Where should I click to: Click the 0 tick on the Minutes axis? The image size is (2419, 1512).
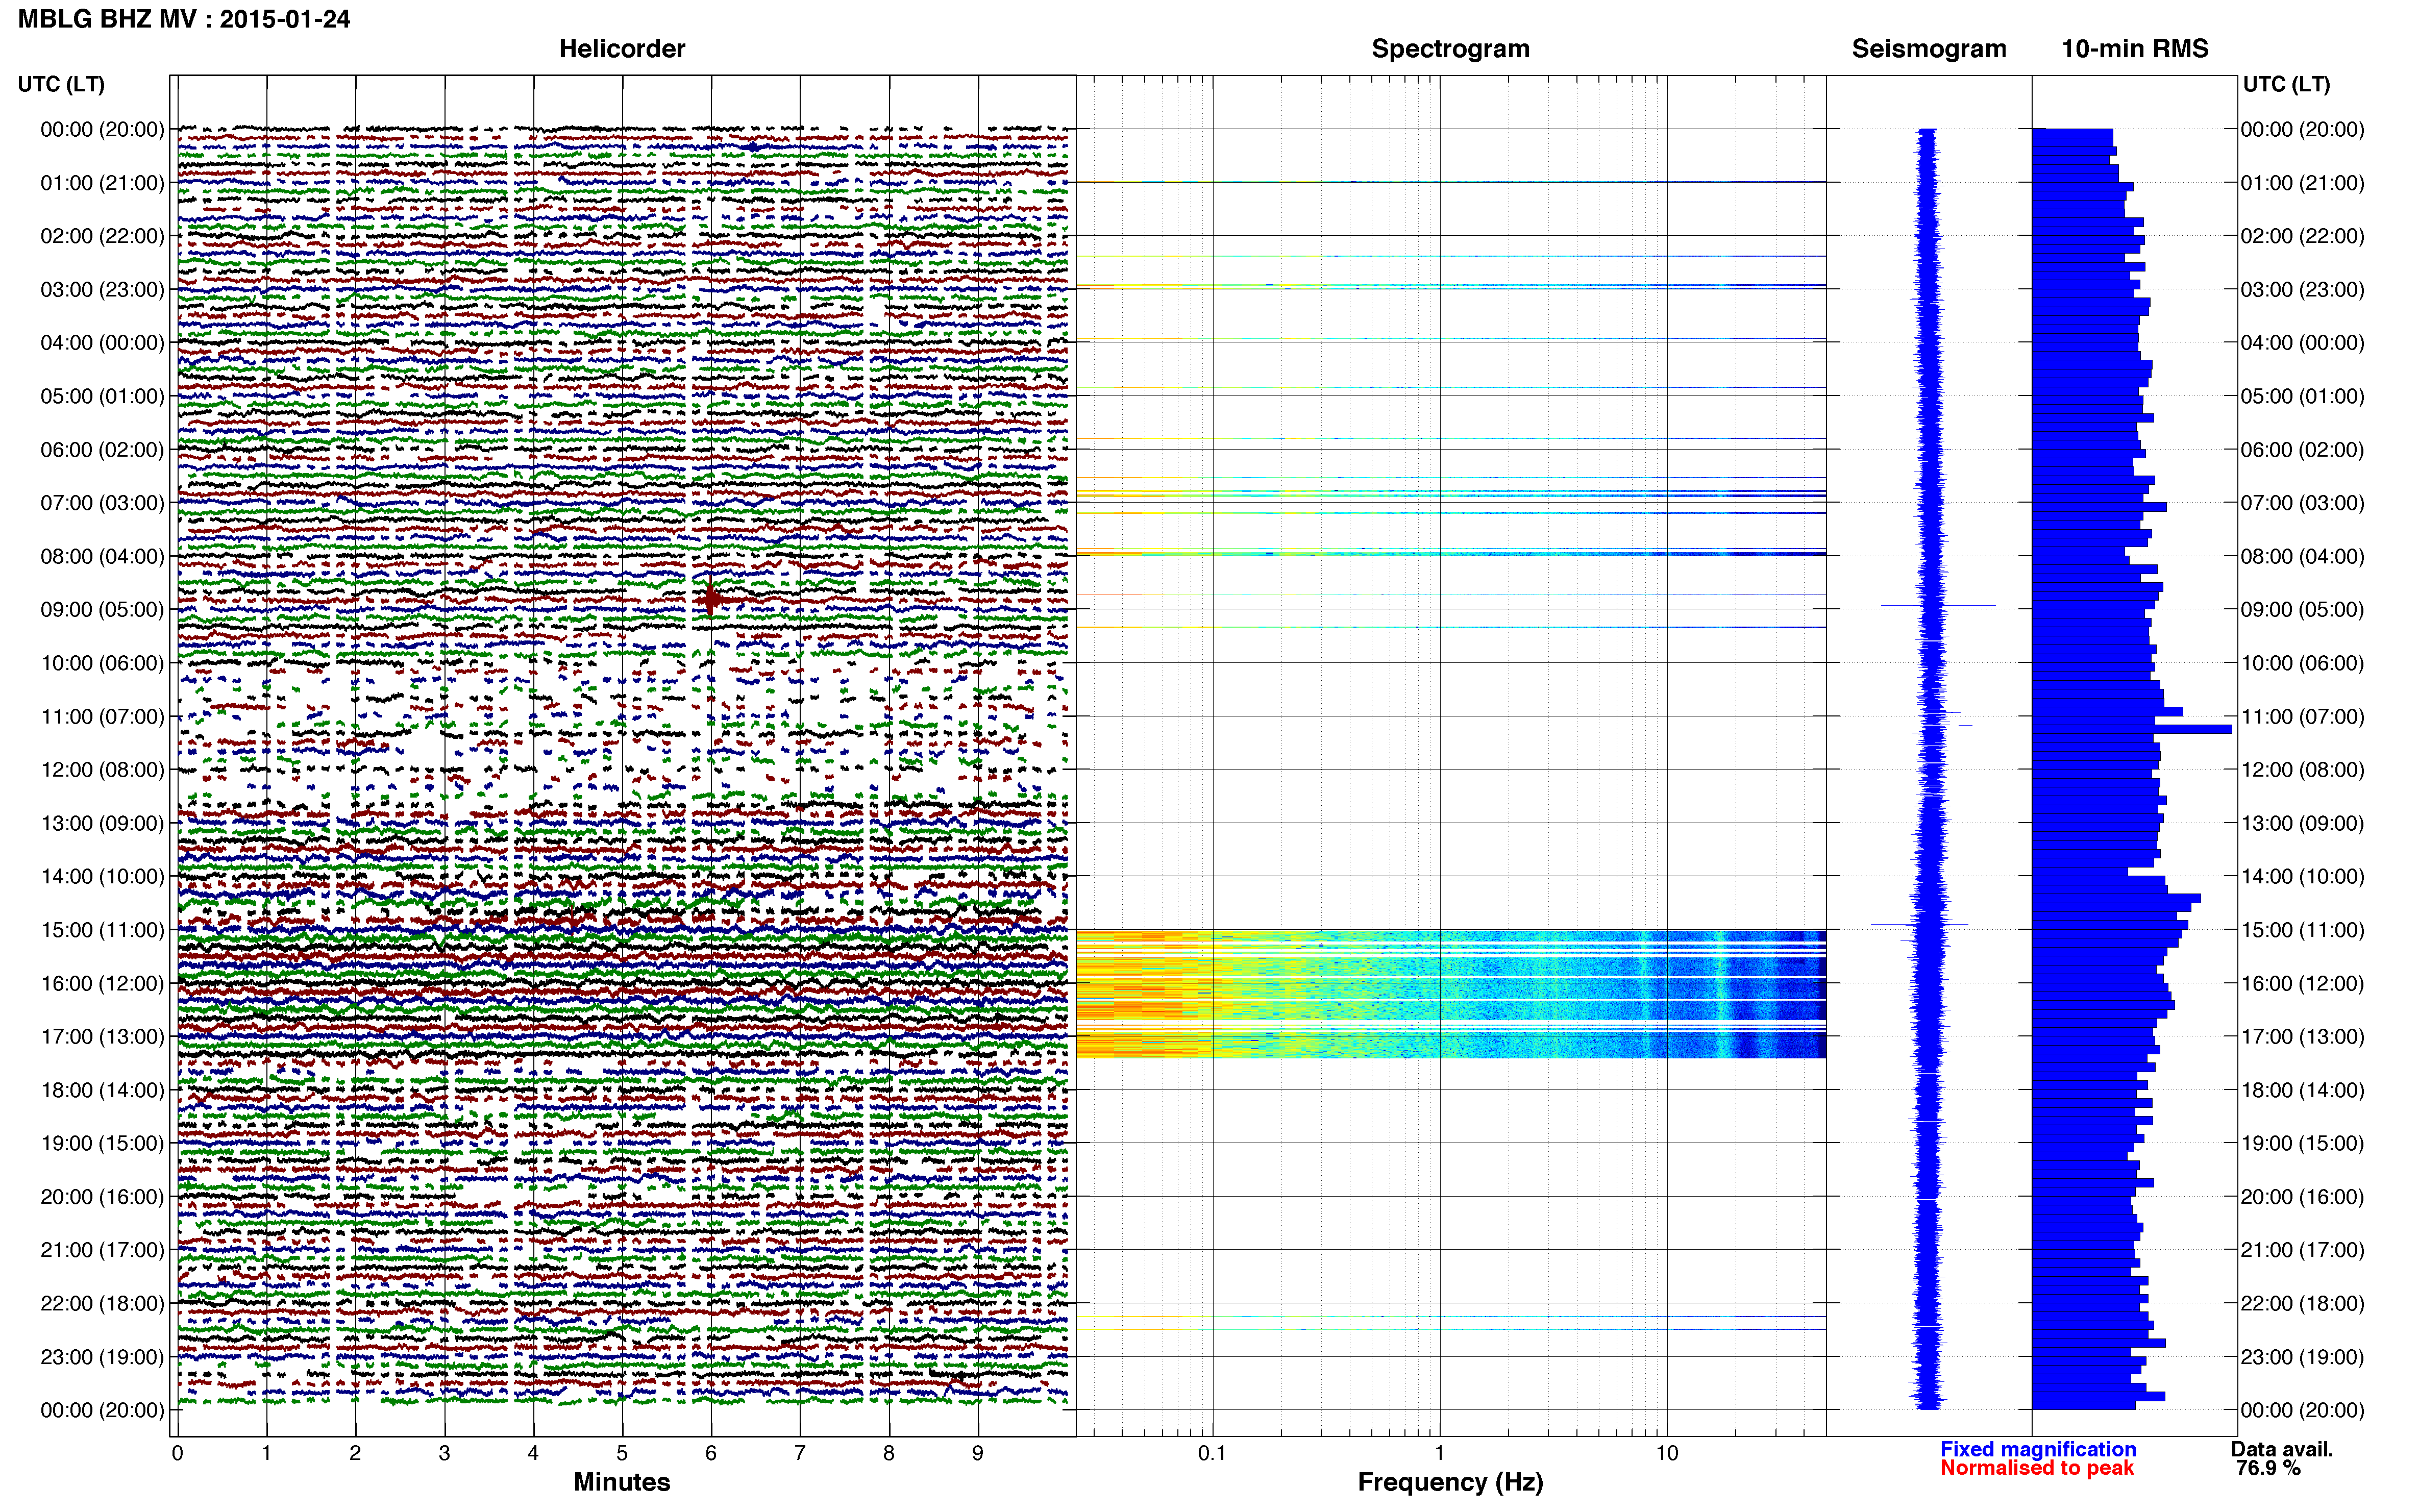177,1453
